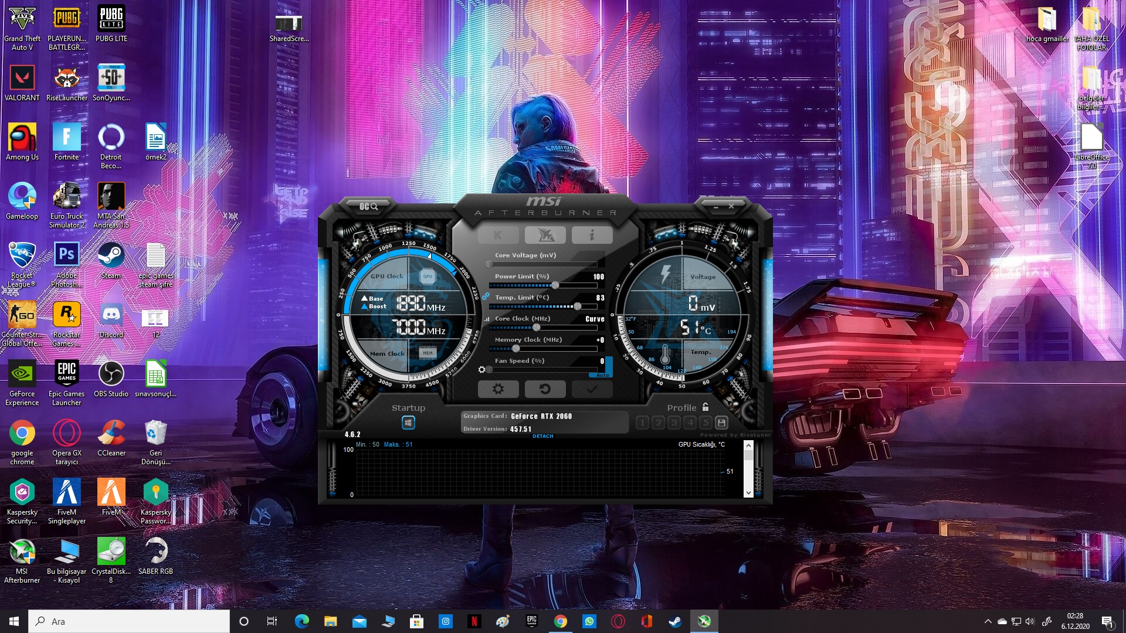Expand hidden system tray icons chevron
The width and height of the screenshot is (1126, 633).
(988, 621)
